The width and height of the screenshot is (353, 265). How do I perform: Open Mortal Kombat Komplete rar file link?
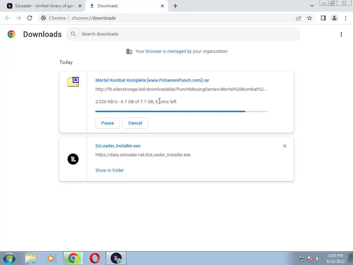(152, 80)
